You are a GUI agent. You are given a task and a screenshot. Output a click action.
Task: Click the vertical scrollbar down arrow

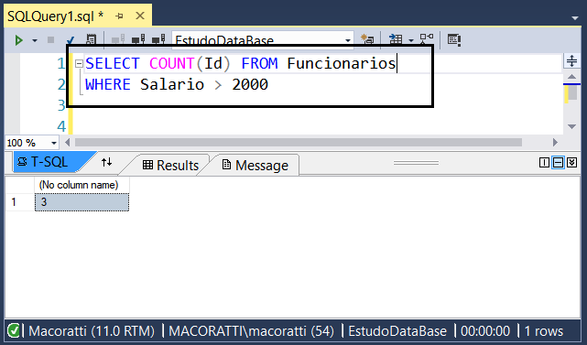(x=571, y=126)
